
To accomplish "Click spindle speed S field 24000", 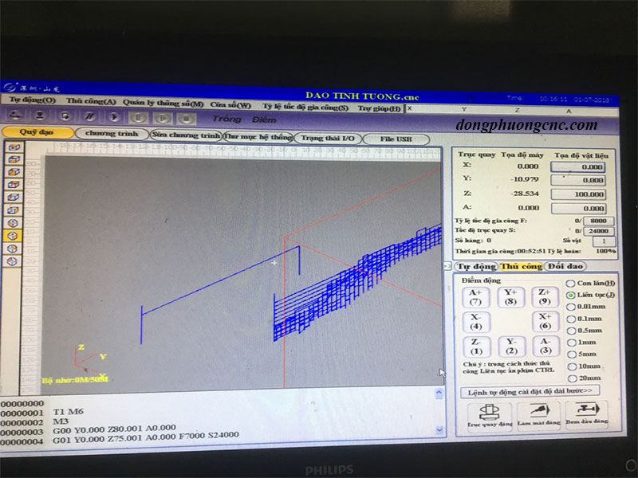I will click(x=598, y=231).
